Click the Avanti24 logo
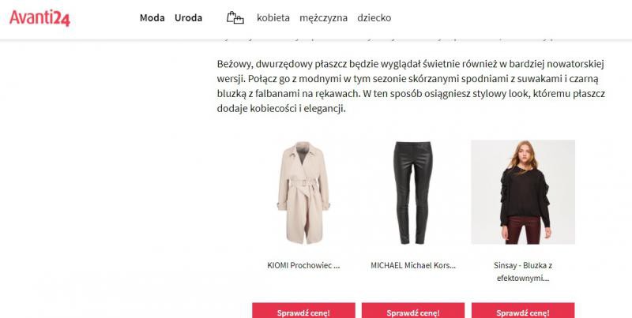The image size is (632, 318). coord(40,17)
